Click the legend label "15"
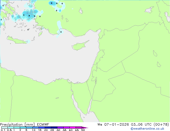Viewport: 170px width, 131px height. pyautogui.click(x=40, y=130)
